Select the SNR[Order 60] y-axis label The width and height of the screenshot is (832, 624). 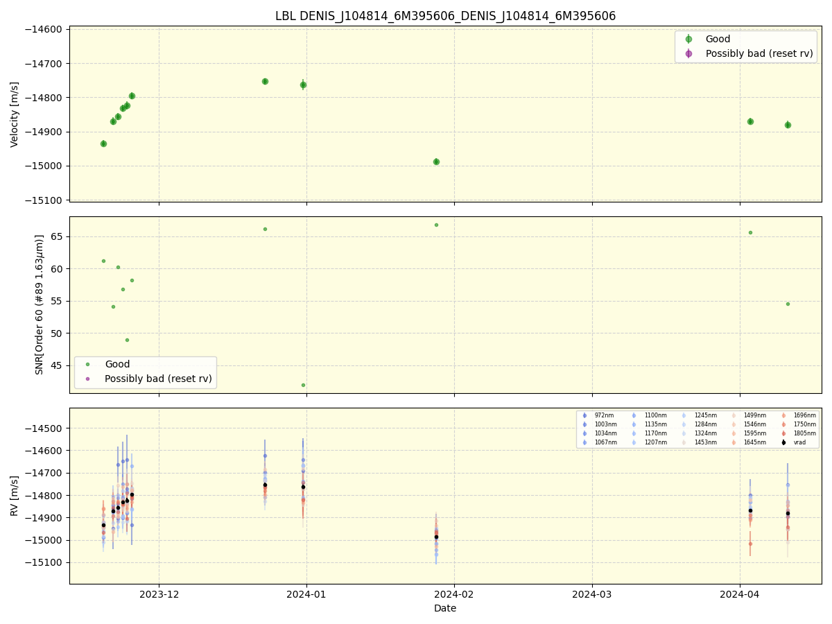pos(40,304)
